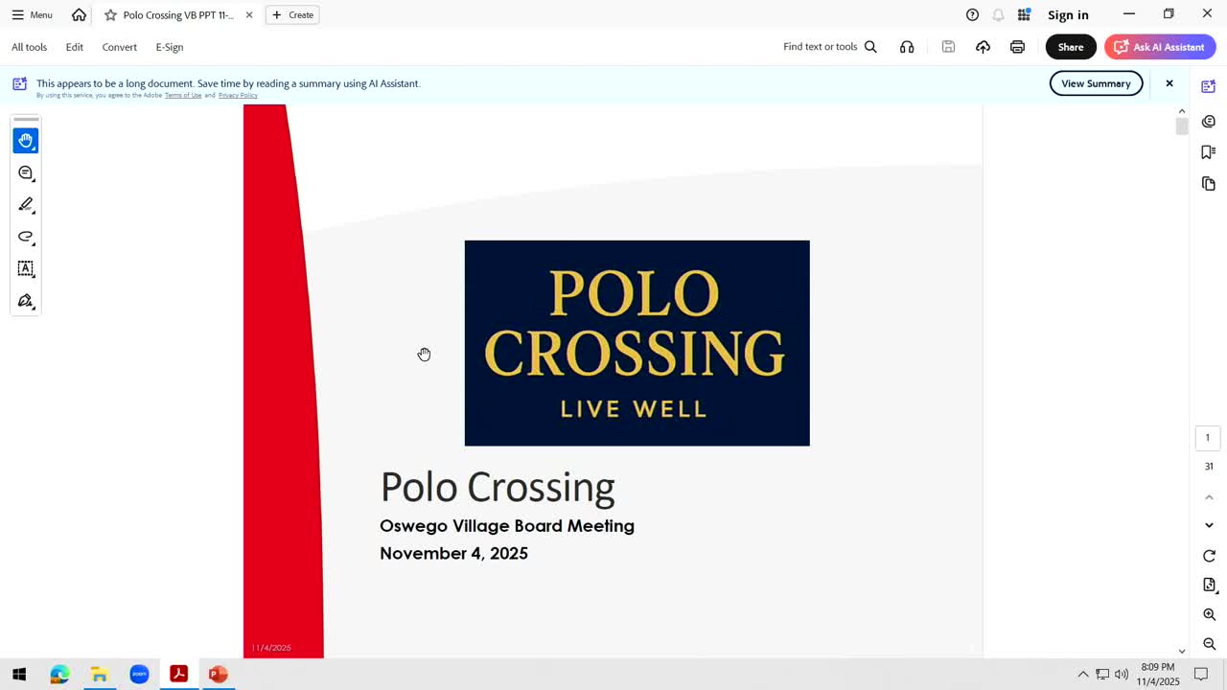Open the Windows Start menu
Screen dimensions: 1227x690
click(x=19, y=675)
